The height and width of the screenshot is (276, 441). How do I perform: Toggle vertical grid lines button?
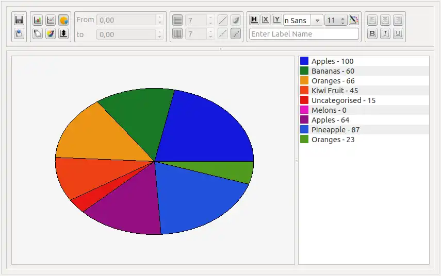coord(177,33)
